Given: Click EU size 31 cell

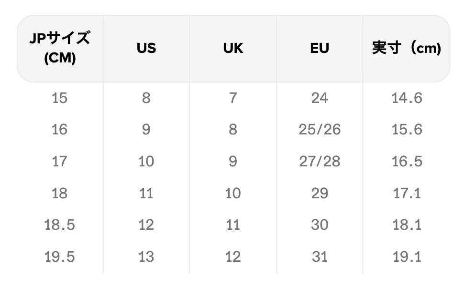Looking at the screenshot, I should [320, 257].
